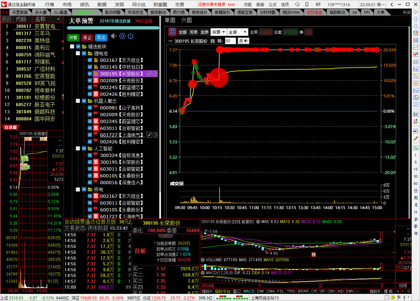Collapse the 机器人概念 tree group
This screenshot has width=420, height=301.
[78, 101]
